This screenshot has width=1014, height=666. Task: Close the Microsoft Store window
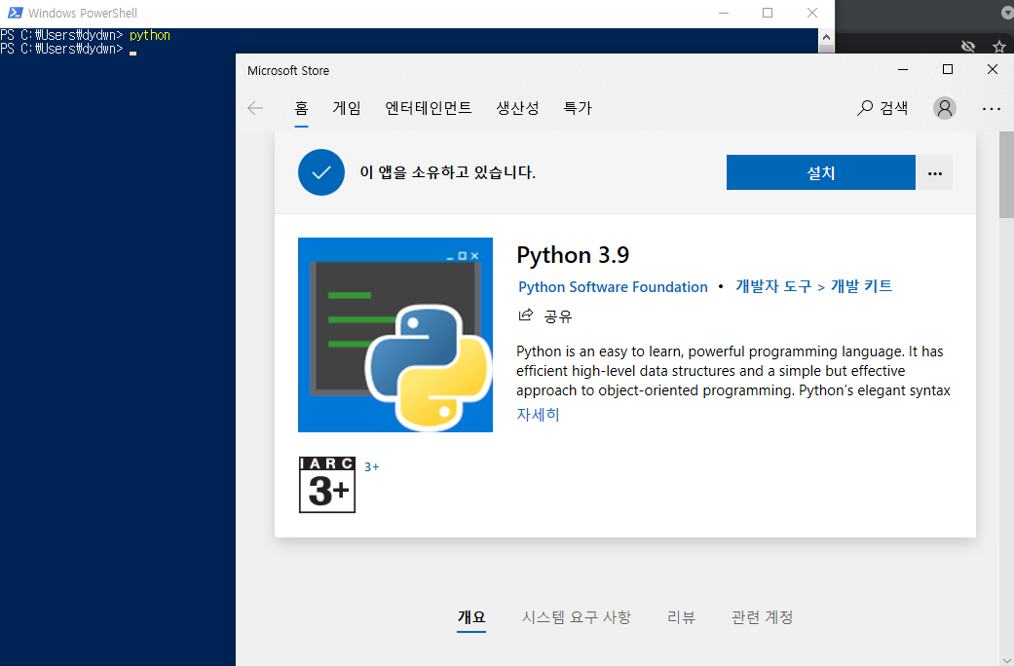point(992,69)
